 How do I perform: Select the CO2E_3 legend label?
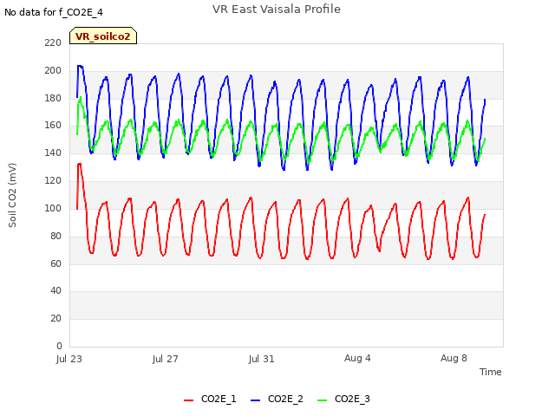(352, 399)
